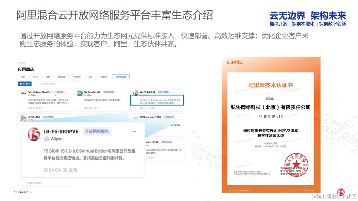The width and height of the screenshot is (358, 201).
Task: Click the 开放网络服务 tag on LB-YK-vADC
Action: pyautogui.click(x=48, y=117)
